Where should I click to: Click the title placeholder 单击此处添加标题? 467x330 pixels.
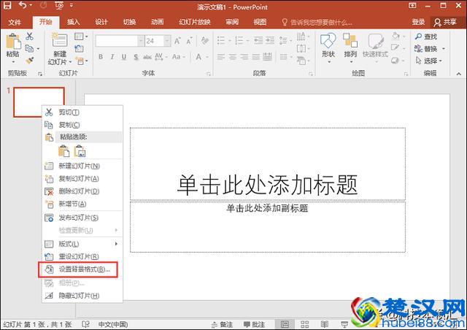268,164
